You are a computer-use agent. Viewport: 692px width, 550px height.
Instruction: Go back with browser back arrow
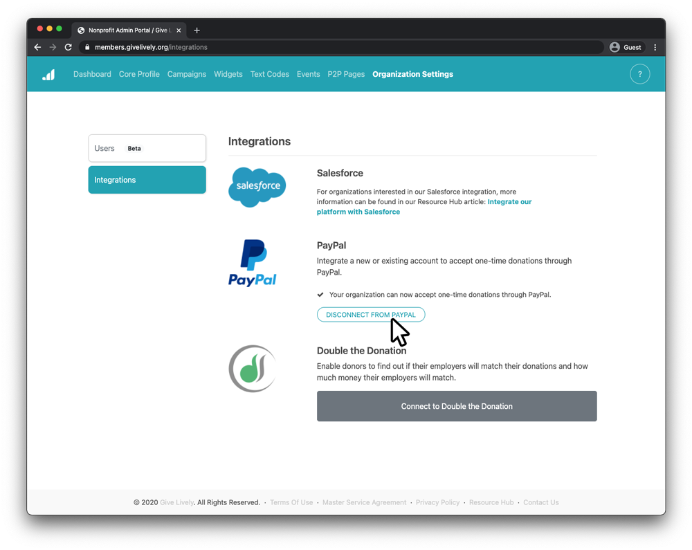pyautogui.click(x=37, y=47)
